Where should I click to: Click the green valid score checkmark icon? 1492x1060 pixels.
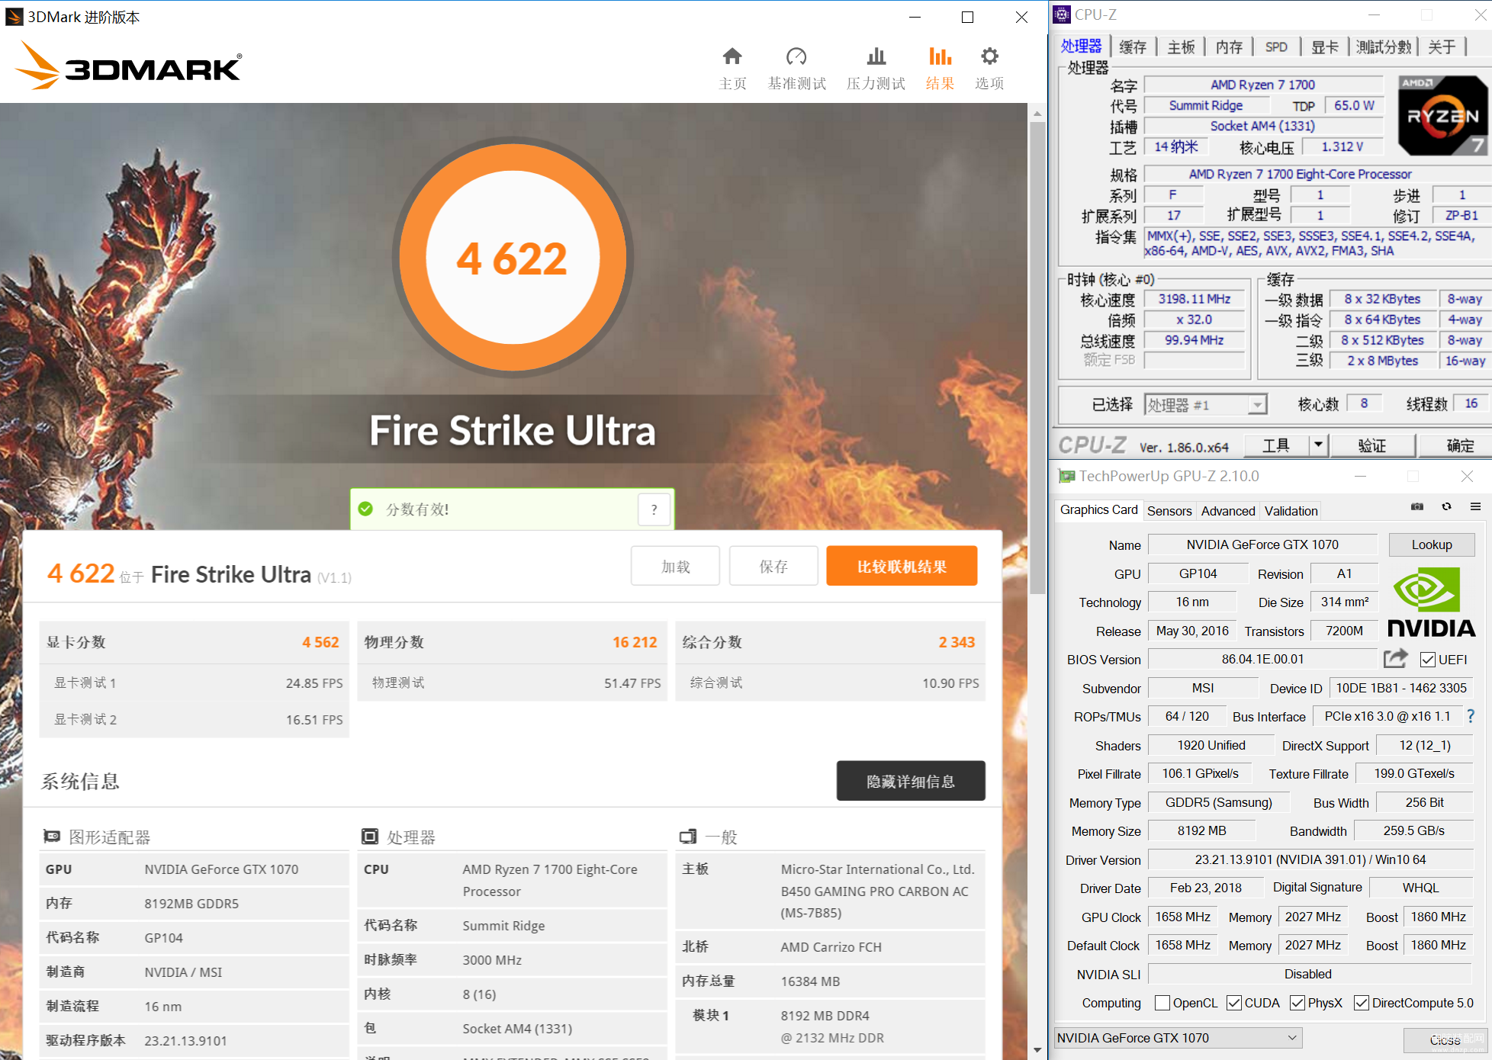click(x=365, y=509)
